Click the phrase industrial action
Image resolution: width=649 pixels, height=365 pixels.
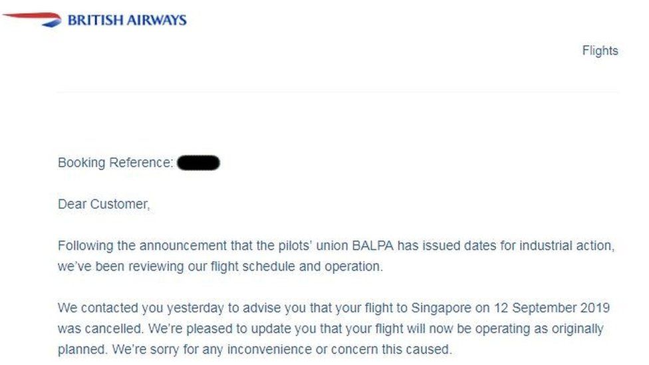pyautogui.click(x=567, y=246)
